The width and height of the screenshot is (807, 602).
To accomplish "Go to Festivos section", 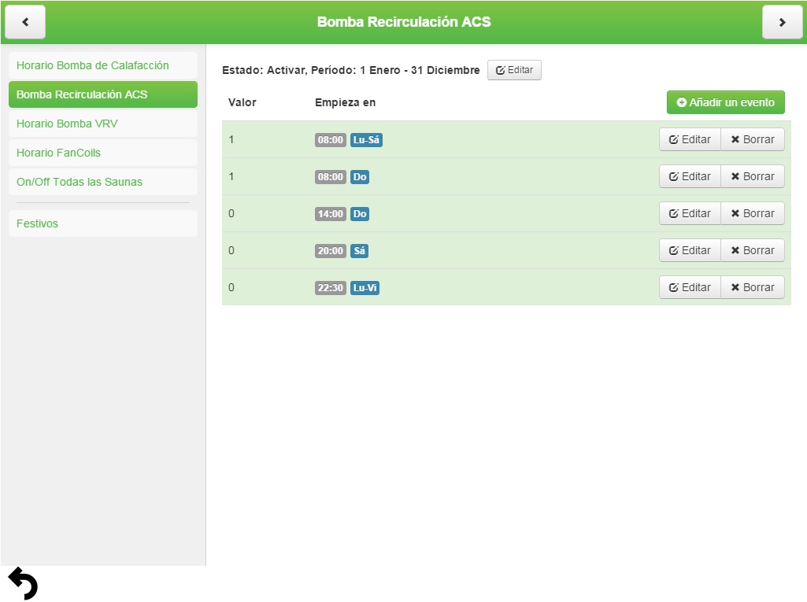I will tap(102, 223).
